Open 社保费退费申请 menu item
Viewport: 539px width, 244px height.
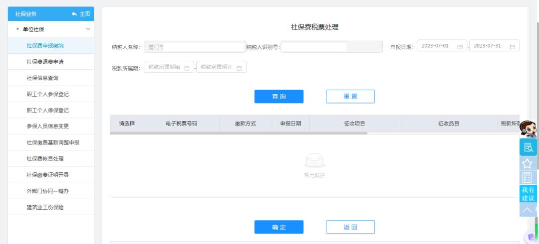tap(51, 62)
